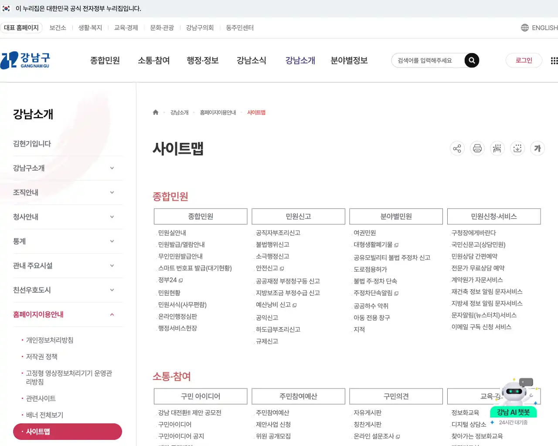558x446 pixels.
Task: Open 김현기입니다 sidebar item
Action: (32, 144)
